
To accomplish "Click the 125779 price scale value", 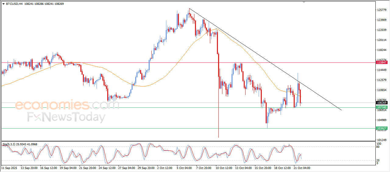I will (x=382, y=10).
